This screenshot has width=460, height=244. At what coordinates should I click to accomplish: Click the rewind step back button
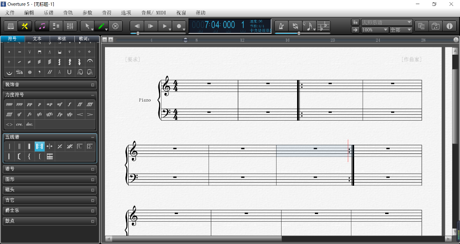pos(137,26)
